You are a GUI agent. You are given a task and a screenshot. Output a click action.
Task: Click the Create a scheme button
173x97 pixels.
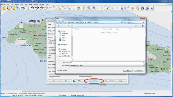pyautogui.click(x=108, y=81)
